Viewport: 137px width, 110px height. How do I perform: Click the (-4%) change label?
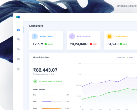coord(95,44)
